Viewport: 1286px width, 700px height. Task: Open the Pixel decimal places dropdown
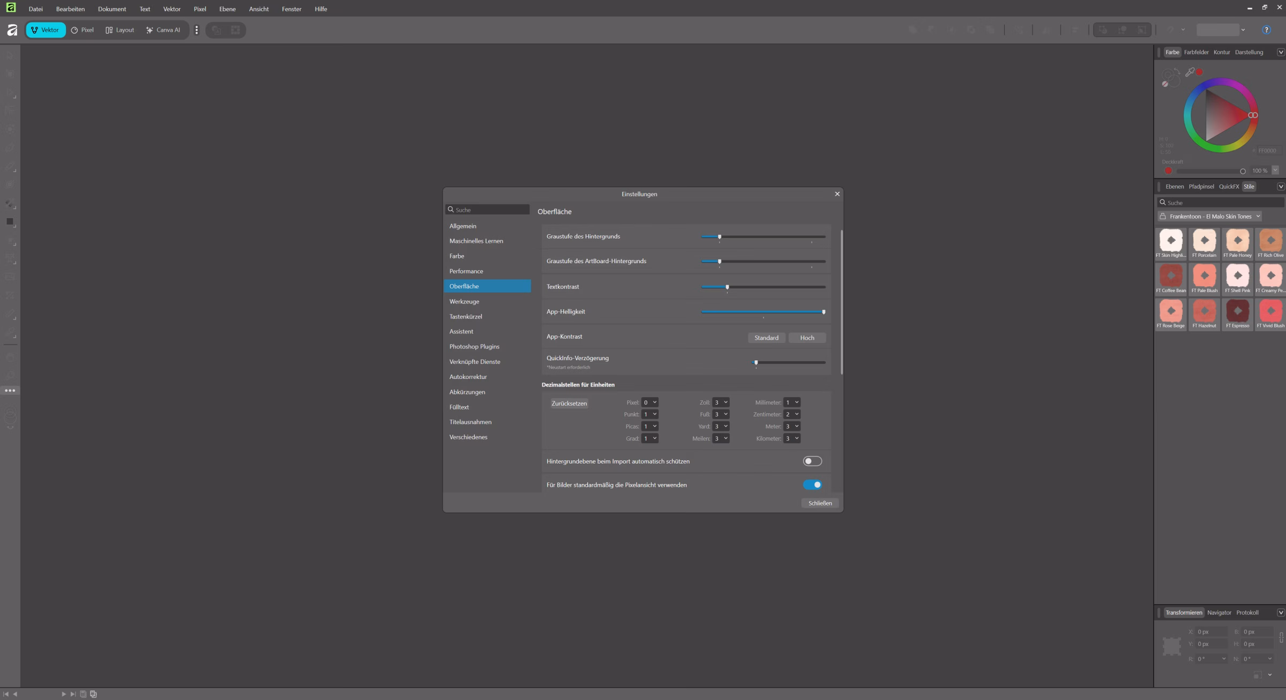point(649,403)
